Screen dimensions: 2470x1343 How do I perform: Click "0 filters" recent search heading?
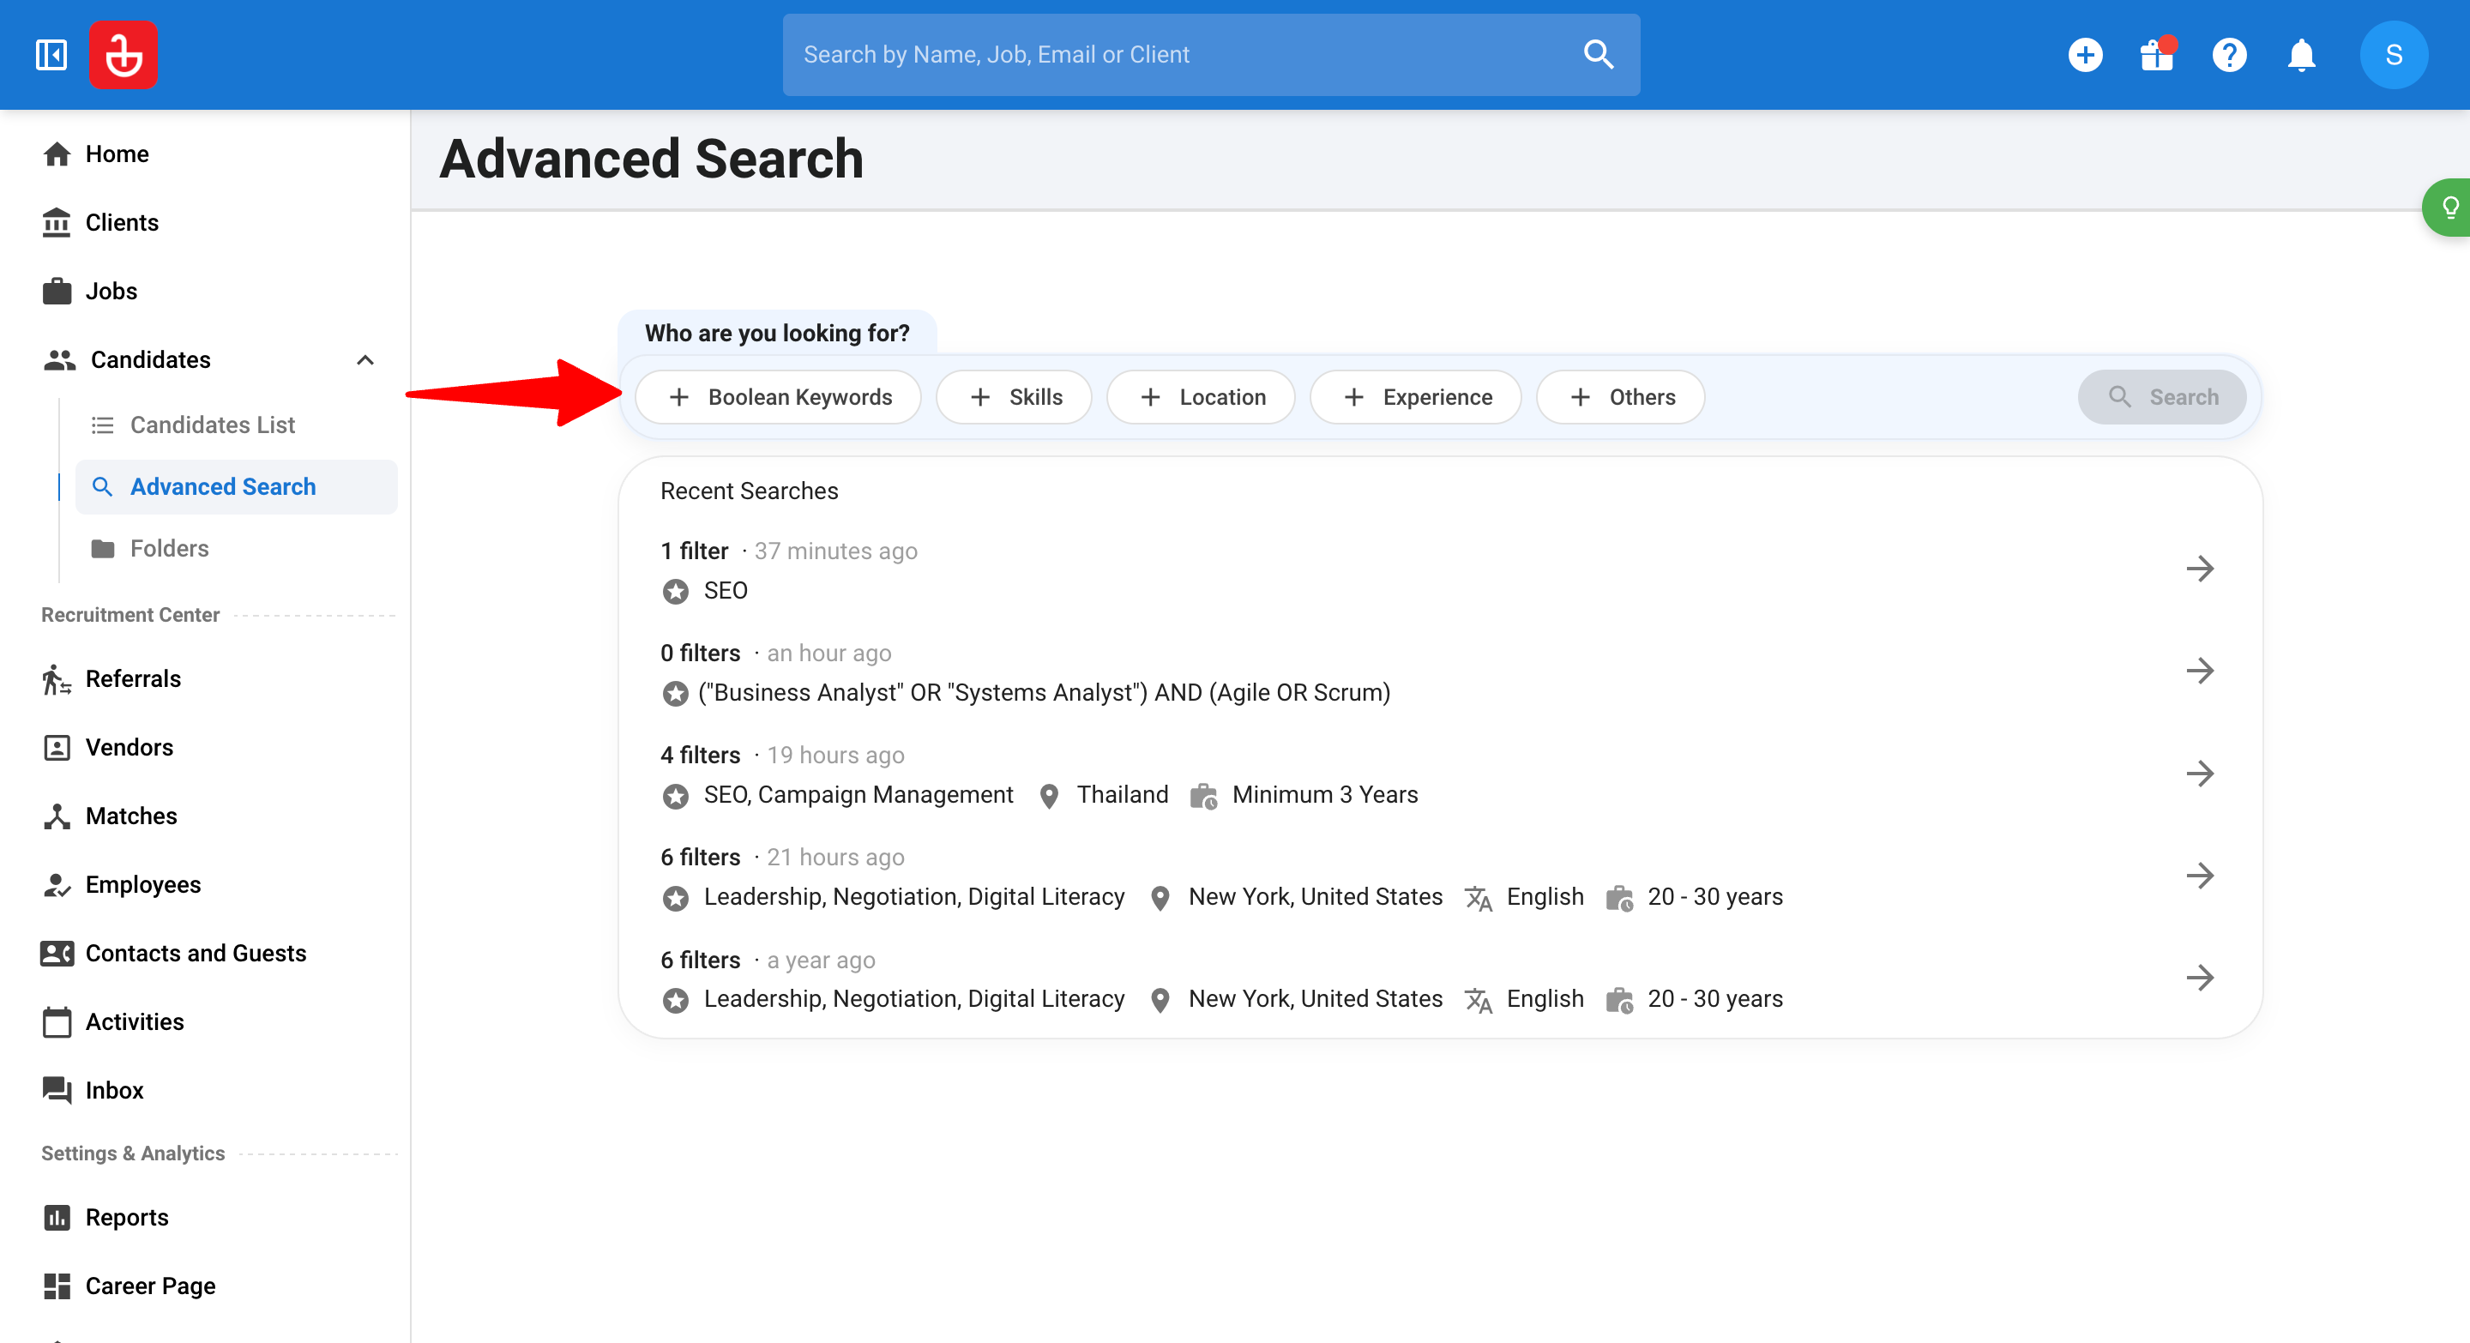point(700,653)
